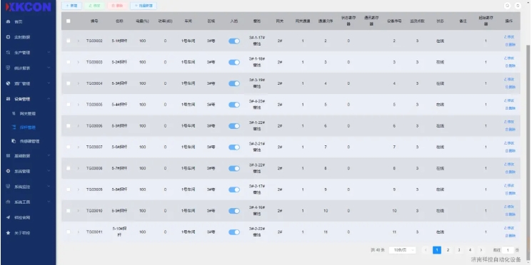
Task: Toggle the switch in row TG00011
Action: pyautogui.click(x=234, y=232)
